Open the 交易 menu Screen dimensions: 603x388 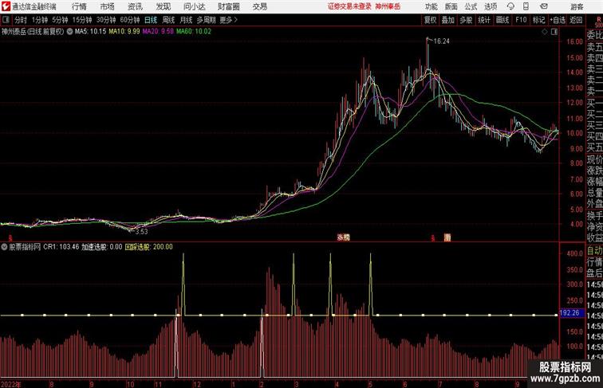click(259, 6)
